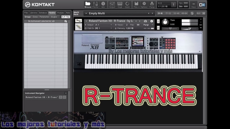230x129 pixels.
Task: Toggle the AUX sends view
Action: [x=198, y=13]
